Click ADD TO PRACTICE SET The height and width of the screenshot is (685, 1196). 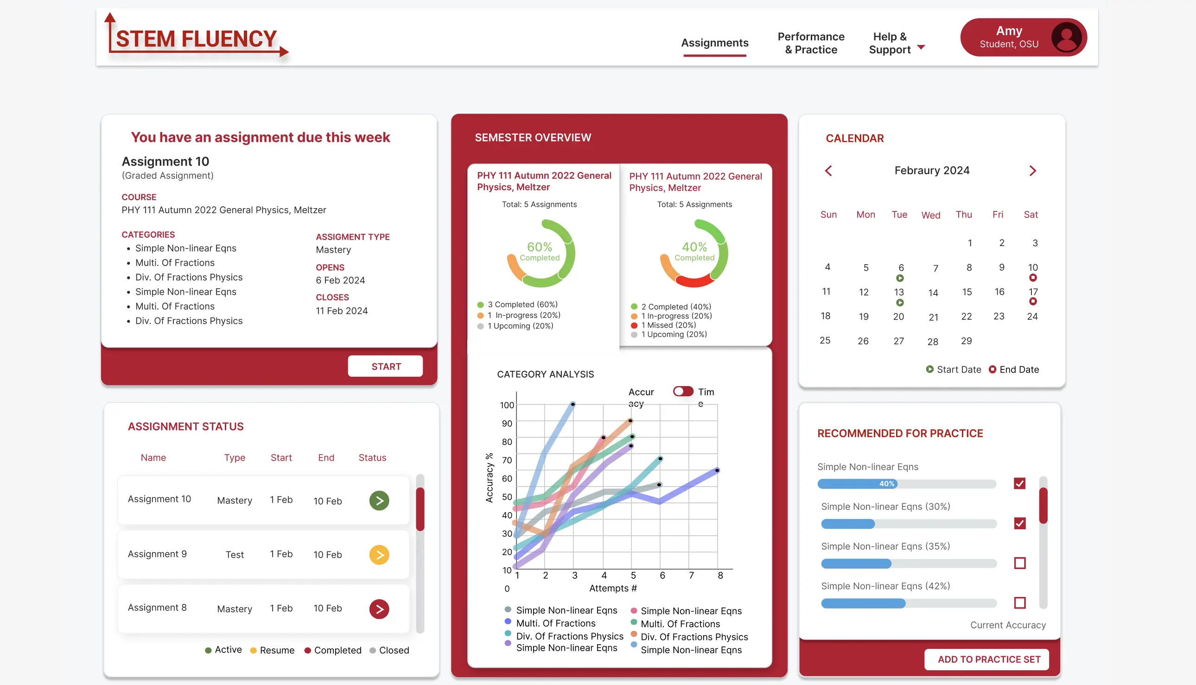pyautogui.click(x=986, y=659)
